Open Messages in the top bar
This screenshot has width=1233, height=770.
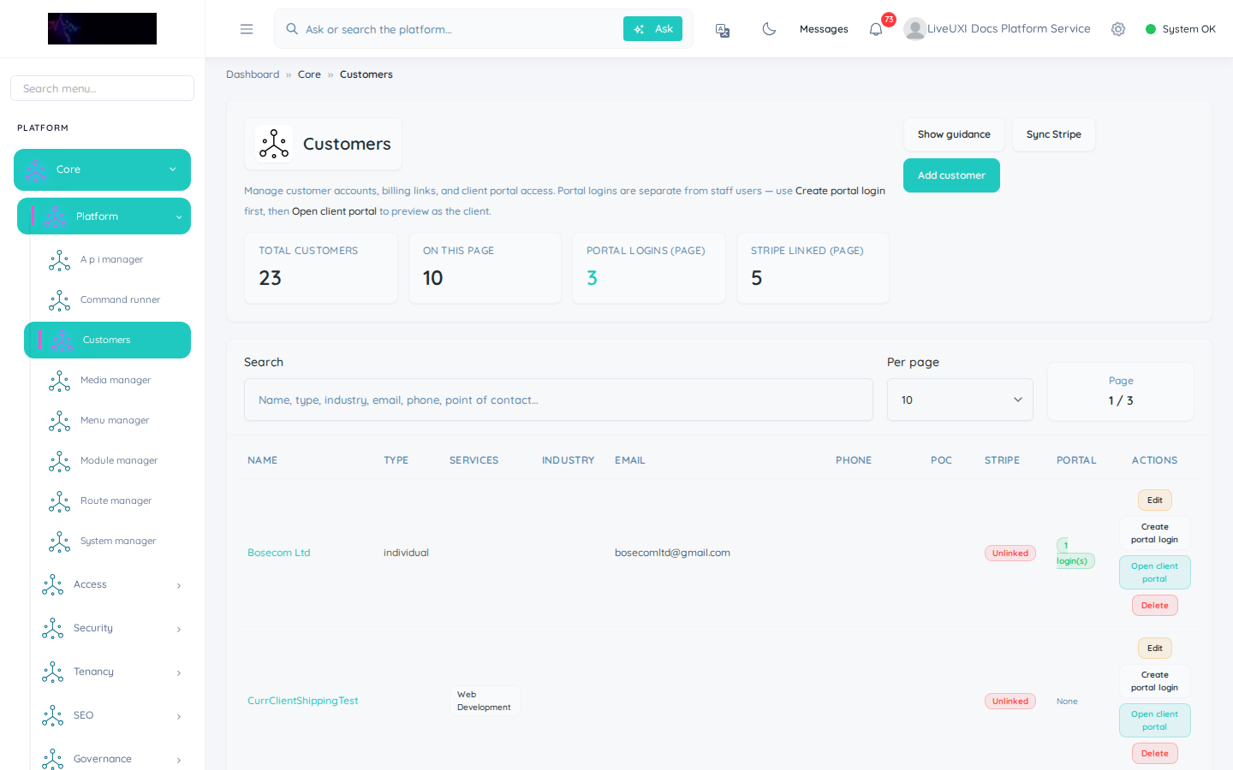coord(824,29)
